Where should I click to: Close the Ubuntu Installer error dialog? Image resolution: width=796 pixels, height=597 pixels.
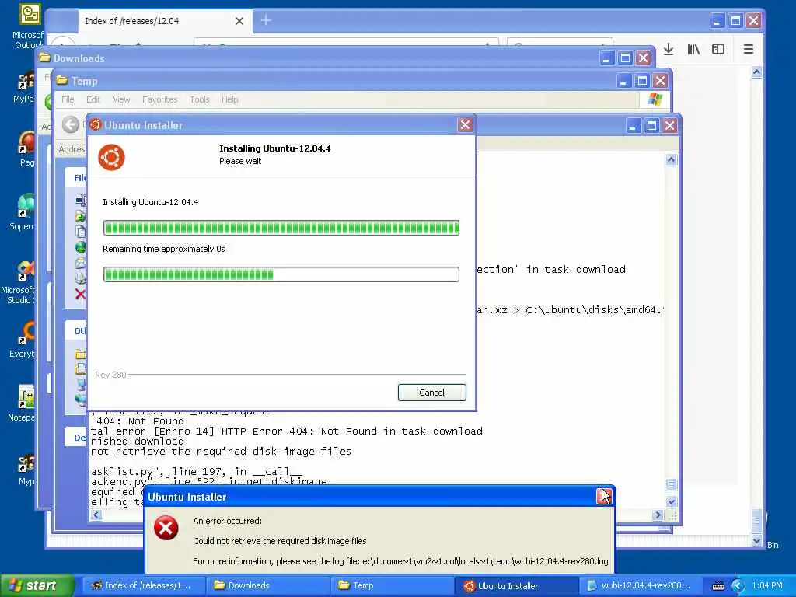[604, 496]
